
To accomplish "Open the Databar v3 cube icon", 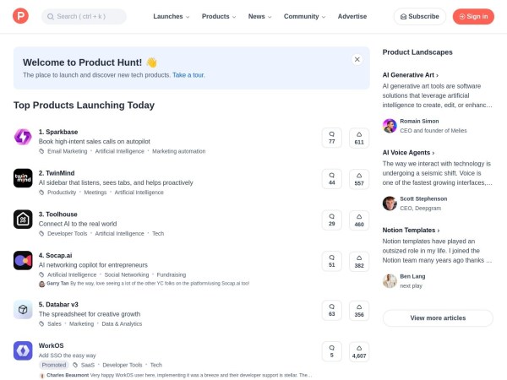I will (23, 310).
